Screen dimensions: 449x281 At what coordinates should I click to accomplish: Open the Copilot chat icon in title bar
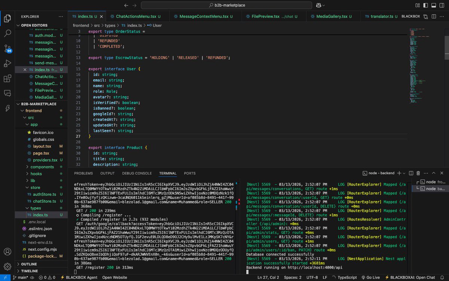[319, 5]
